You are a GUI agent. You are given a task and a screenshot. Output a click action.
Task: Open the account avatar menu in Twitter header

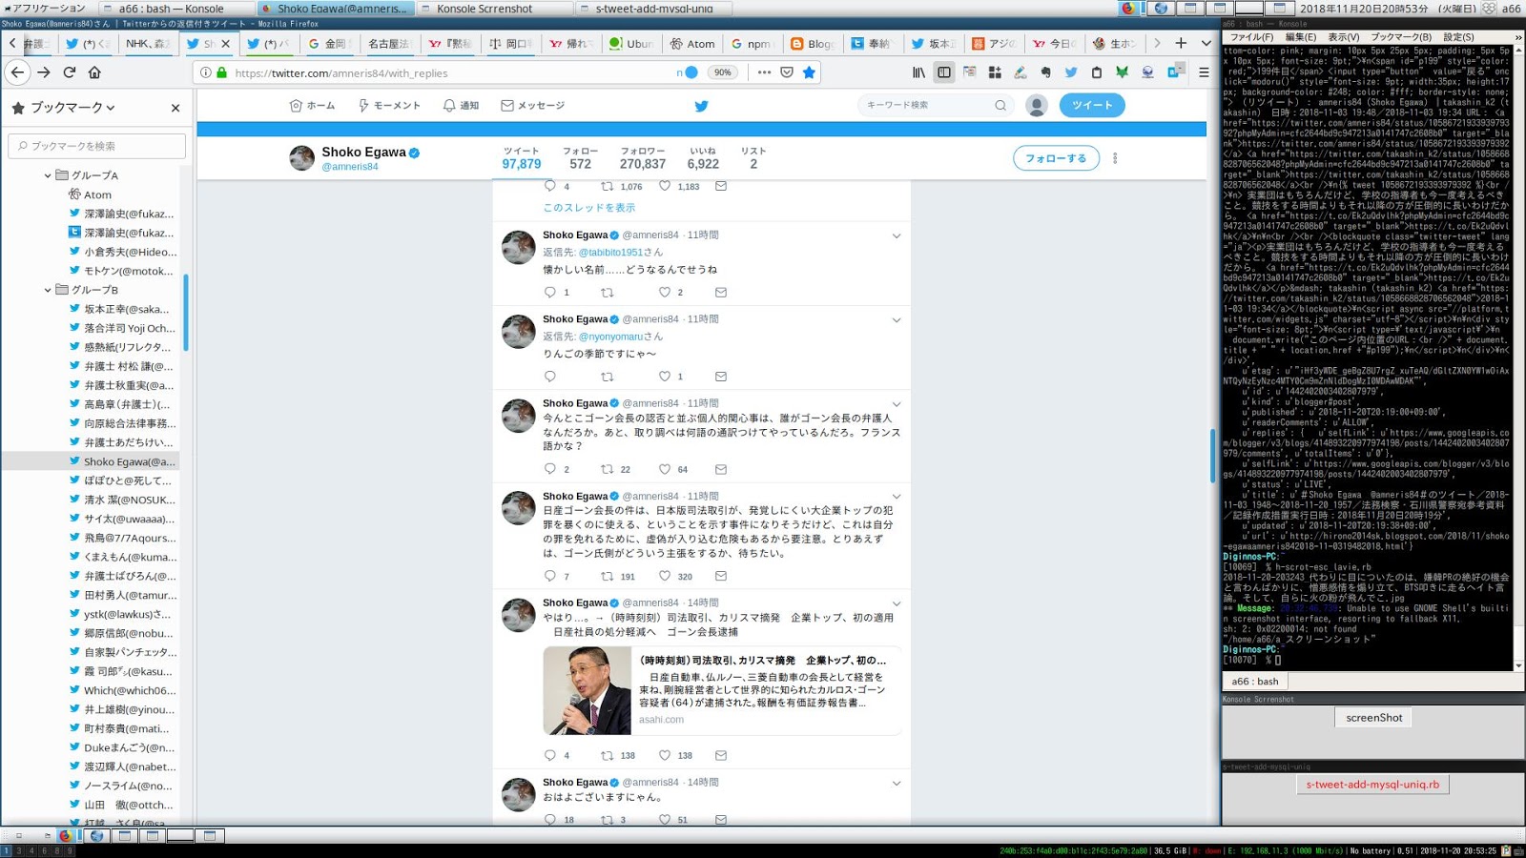tap(1037, 105)
